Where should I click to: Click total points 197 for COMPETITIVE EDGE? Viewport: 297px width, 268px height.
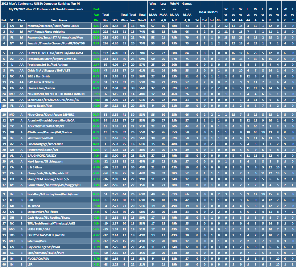(x=105, y=53)
